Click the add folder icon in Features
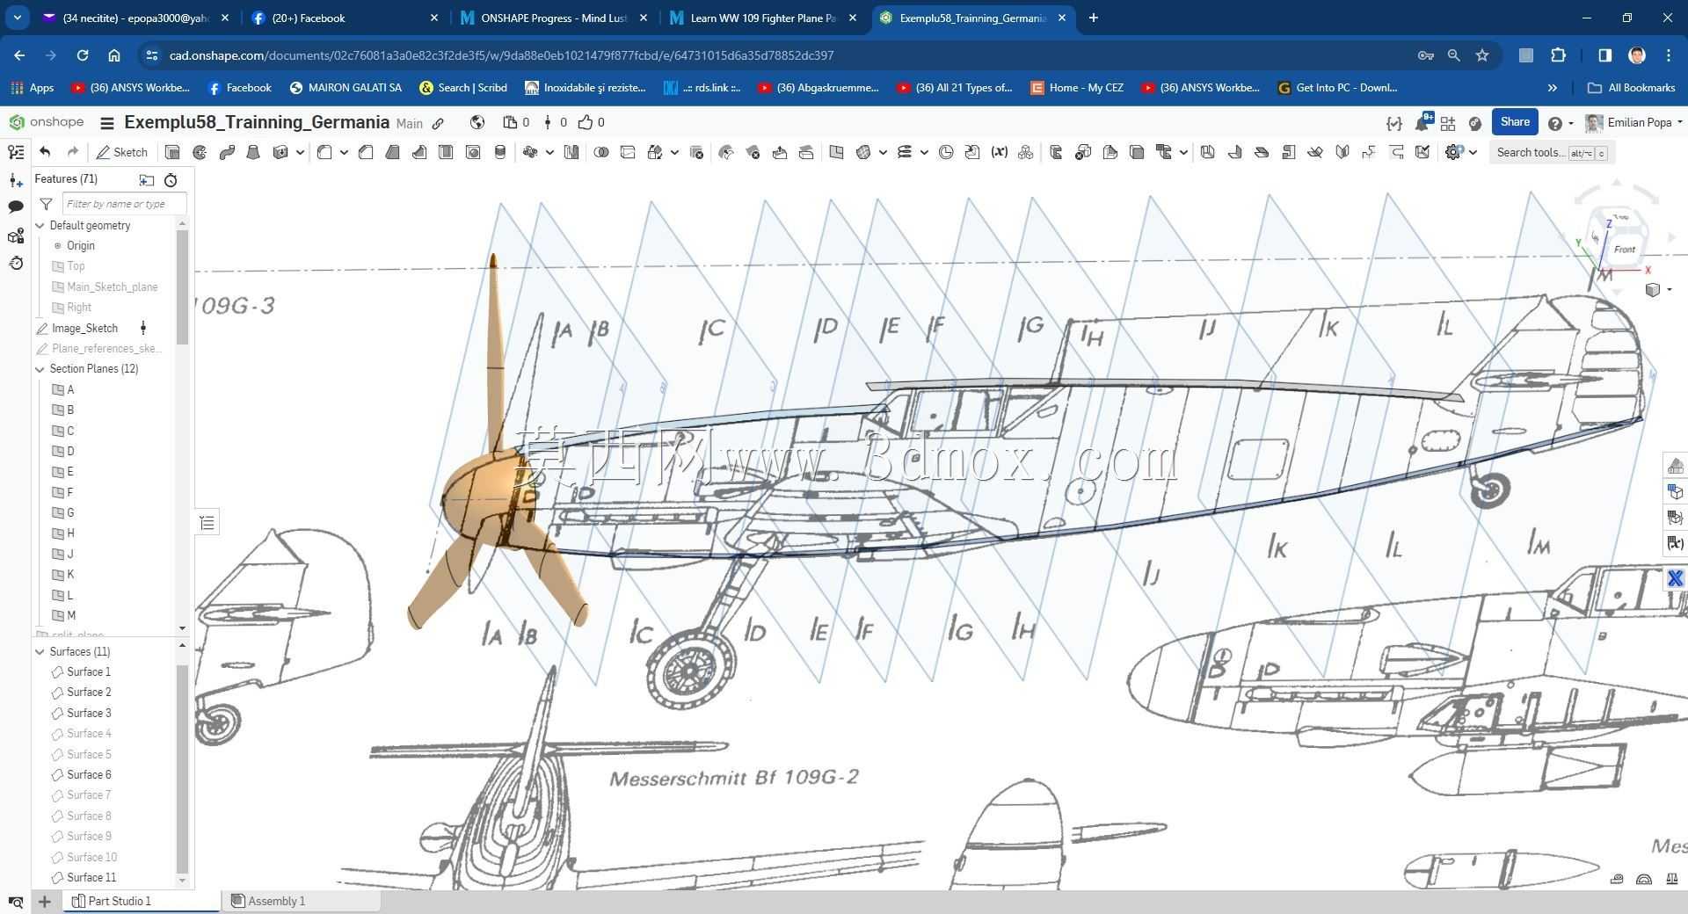 click(x=147, y=179)
